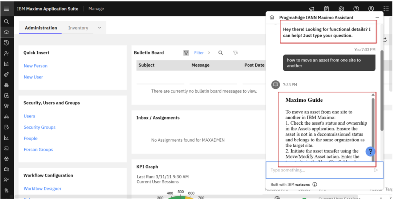Open the Workflow Designer link
Screen dimensions: 393x201
tap(42, 188)
